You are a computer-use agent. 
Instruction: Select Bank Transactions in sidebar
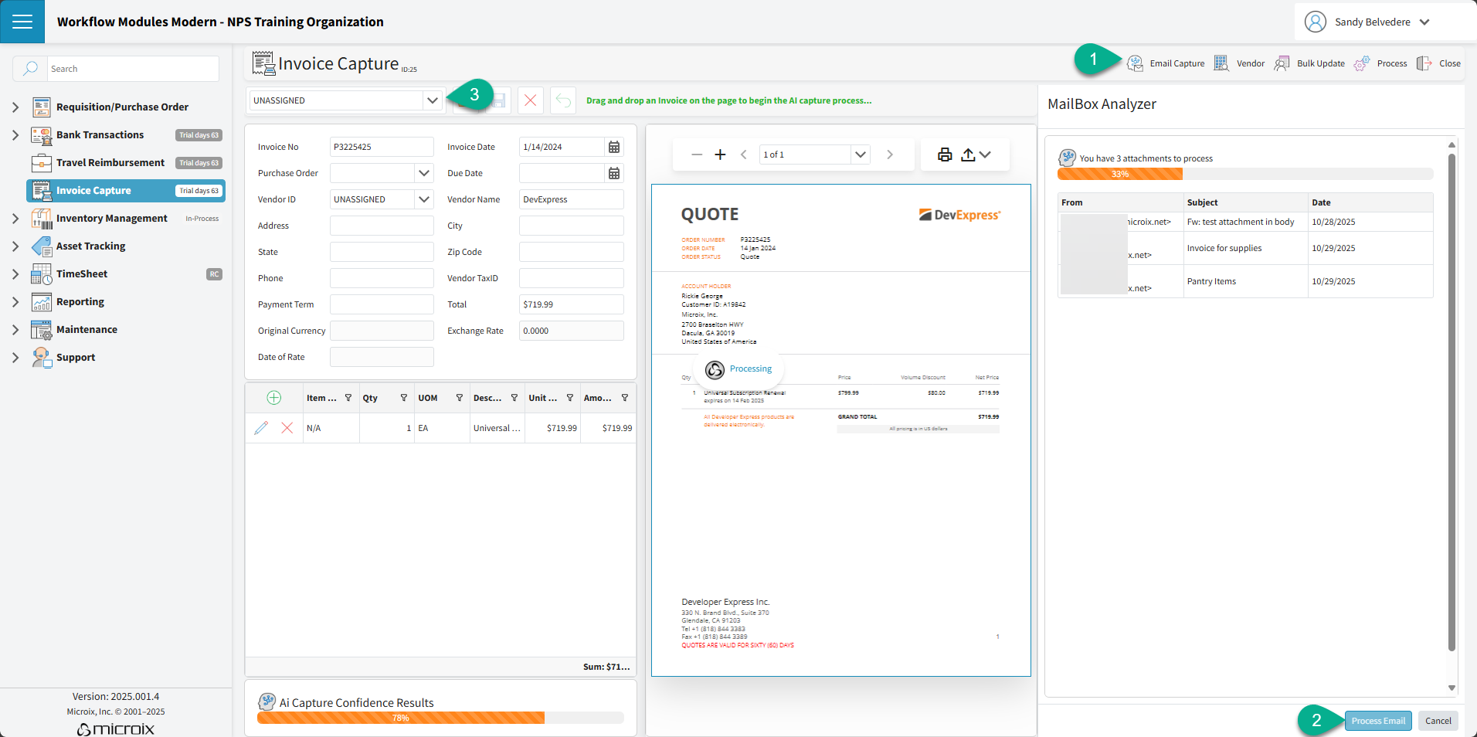pyautogui.click(x=100, y=135)
